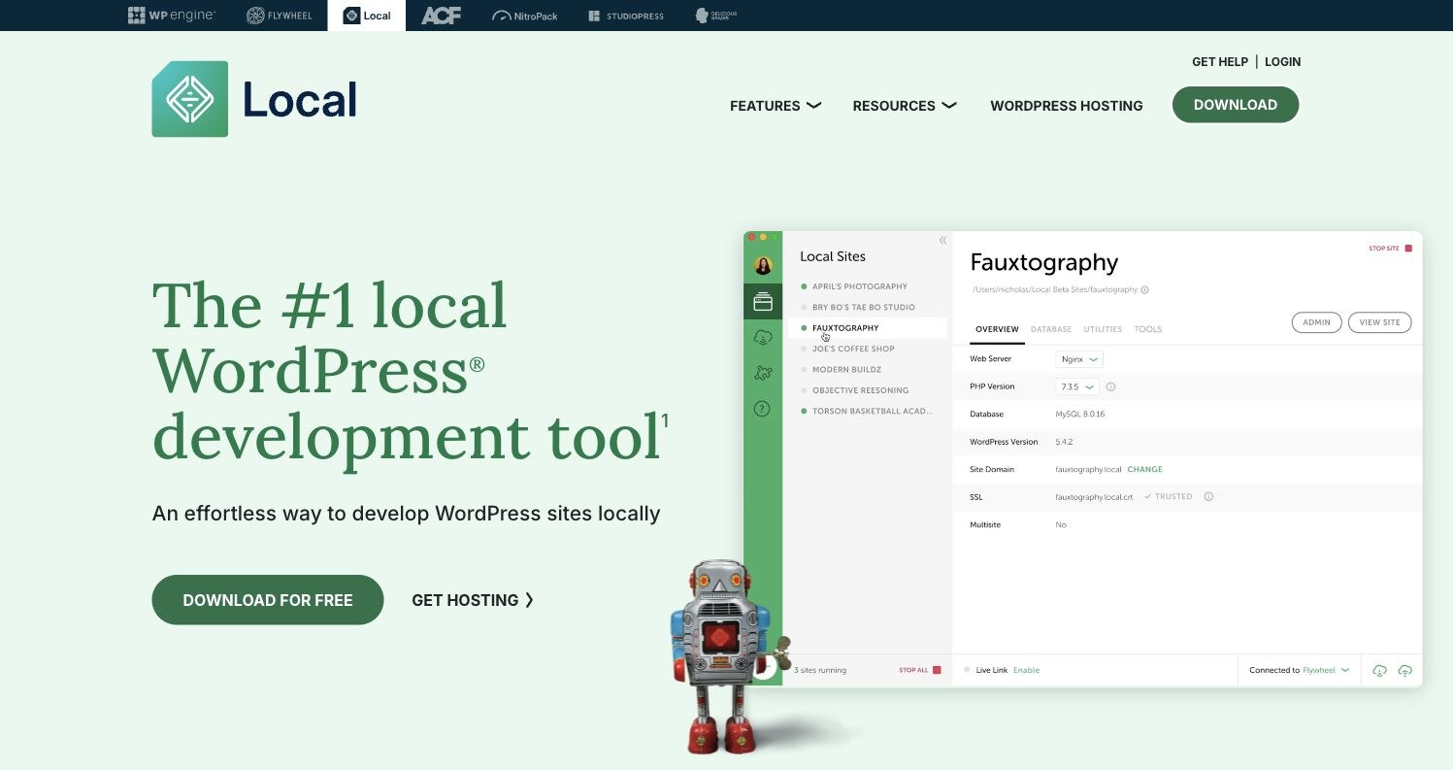Open the Web Server Nginx dropdown
1453x770 pixels.
[1079, 359]
